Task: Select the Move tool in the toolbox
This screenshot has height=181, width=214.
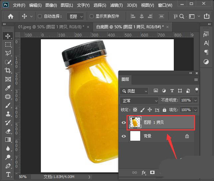Action: point(8,36)
